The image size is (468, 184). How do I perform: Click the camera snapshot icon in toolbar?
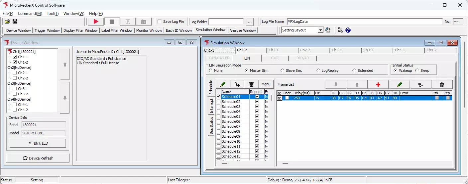144,22
